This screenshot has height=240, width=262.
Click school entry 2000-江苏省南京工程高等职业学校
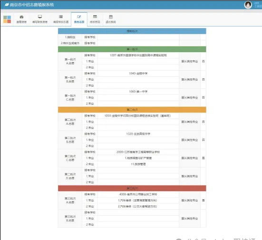point(138,152)
